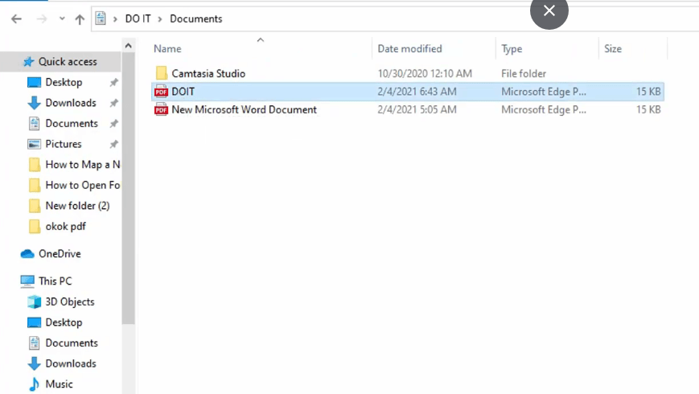This screenshot has width=699, height=394.
Task: Select the okok pdf folder
Action: (x=65, y=226)
